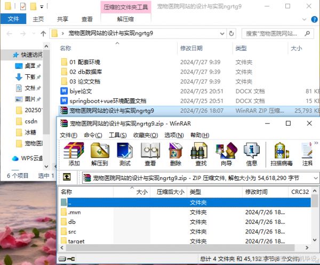Expand the Explorer ribbon chevron

pyautogui.click(x=305, y=19)
